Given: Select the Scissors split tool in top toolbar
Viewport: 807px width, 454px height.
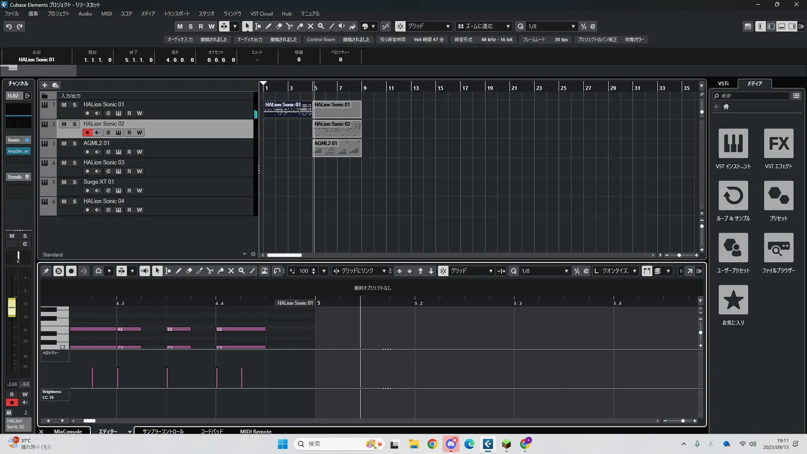Looking at the screenshot, I should (x=289, y=26).
